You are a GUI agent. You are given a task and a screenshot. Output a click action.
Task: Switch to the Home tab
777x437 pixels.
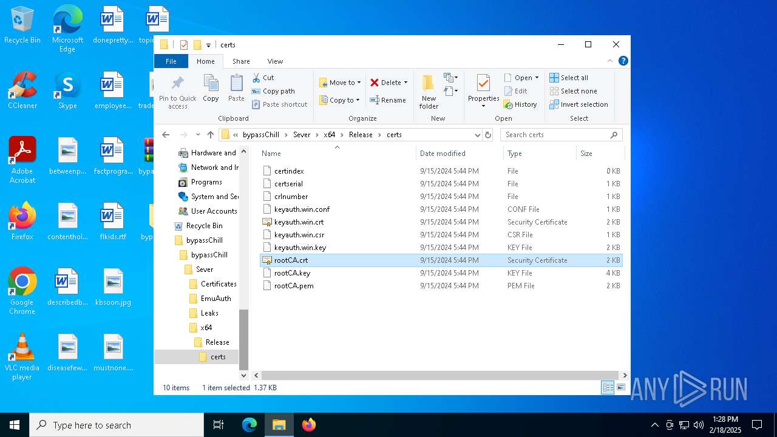[205, 61]
